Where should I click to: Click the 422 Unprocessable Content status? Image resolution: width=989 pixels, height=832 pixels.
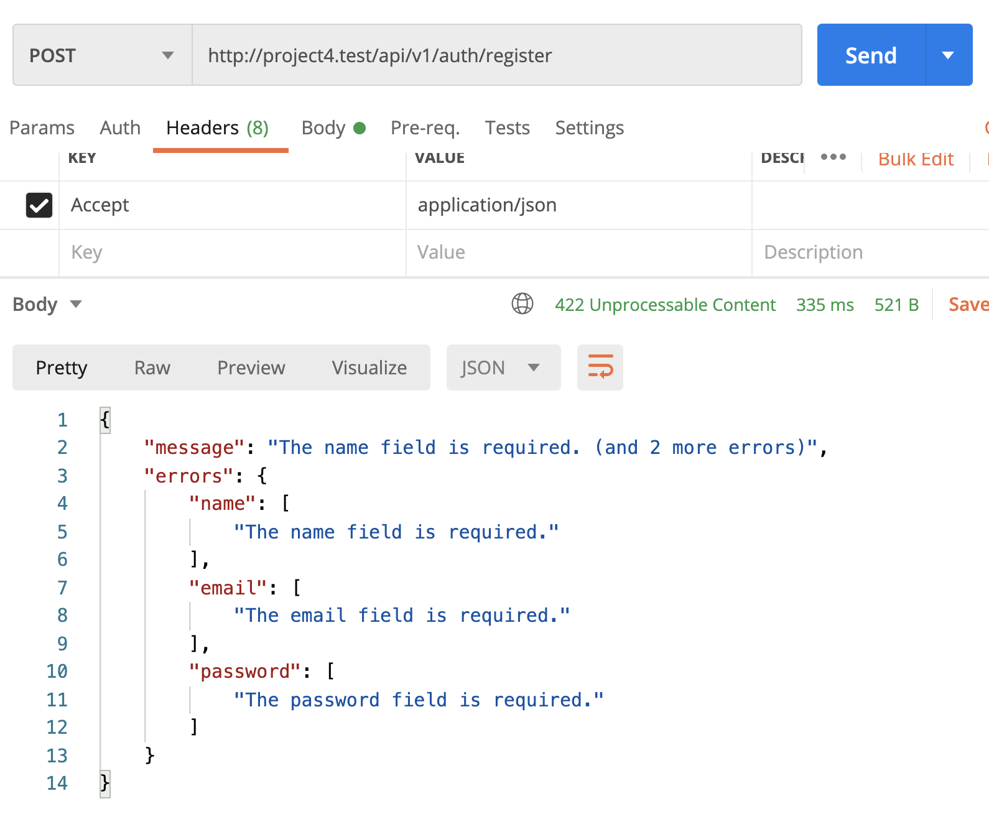665,305
